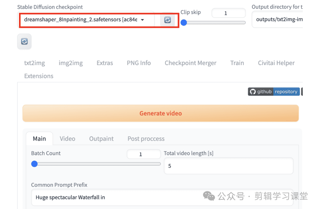Select the Main sub-tab
Image resolution: width=318 pixels, height=209 pixels.
[39, 139]
